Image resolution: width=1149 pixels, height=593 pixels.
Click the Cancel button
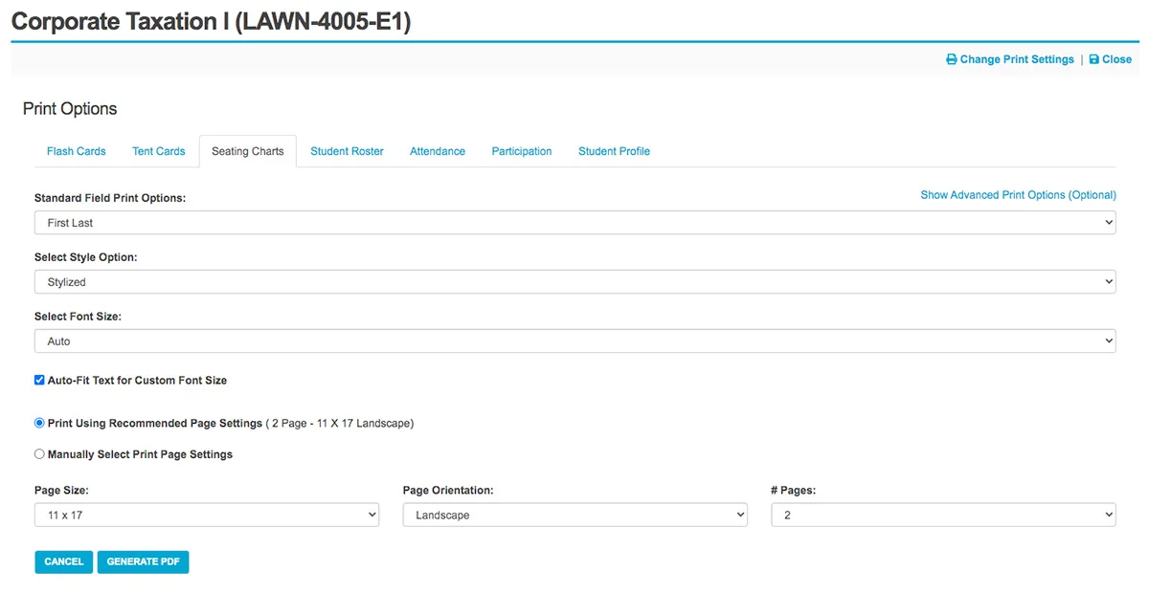click(64, 561)
